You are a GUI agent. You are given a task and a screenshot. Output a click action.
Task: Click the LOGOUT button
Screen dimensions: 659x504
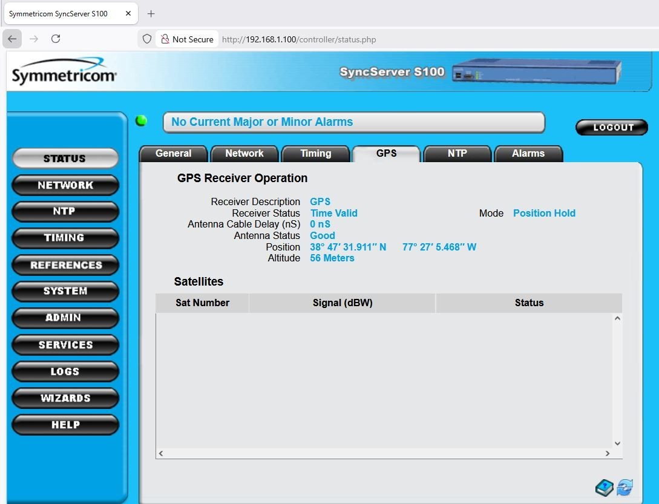click(x=612, y=128)
